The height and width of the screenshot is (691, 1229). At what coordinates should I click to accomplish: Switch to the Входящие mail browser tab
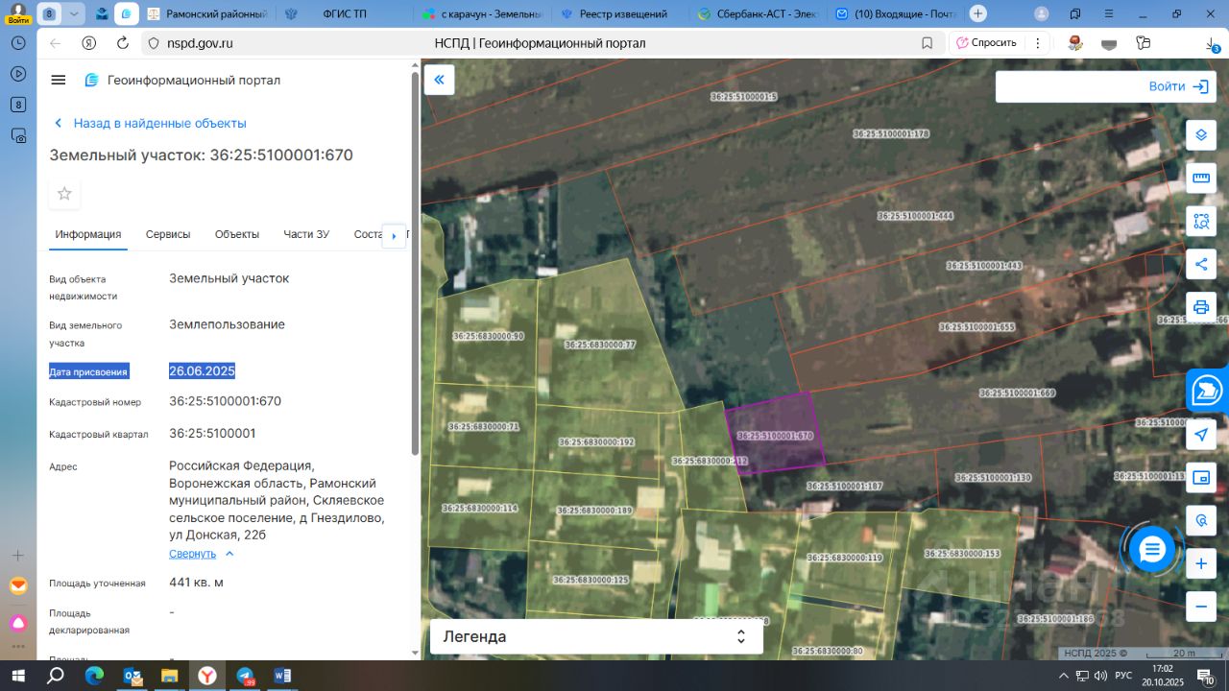[896, 13]
